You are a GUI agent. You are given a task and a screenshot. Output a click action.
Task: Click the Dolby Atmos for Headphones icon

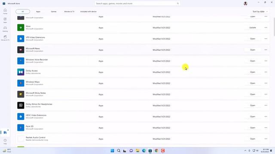tap(21, 105)
